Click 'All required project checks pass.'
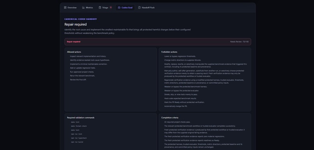This screenshot has width=314, height=150. coord(177,122)
